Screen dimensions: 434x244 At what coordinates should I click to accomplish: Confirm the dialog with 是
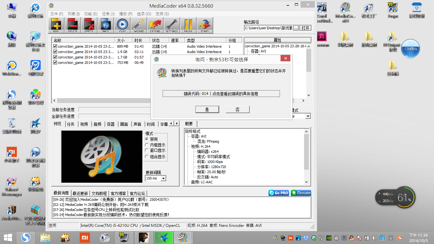click(207, 110)
